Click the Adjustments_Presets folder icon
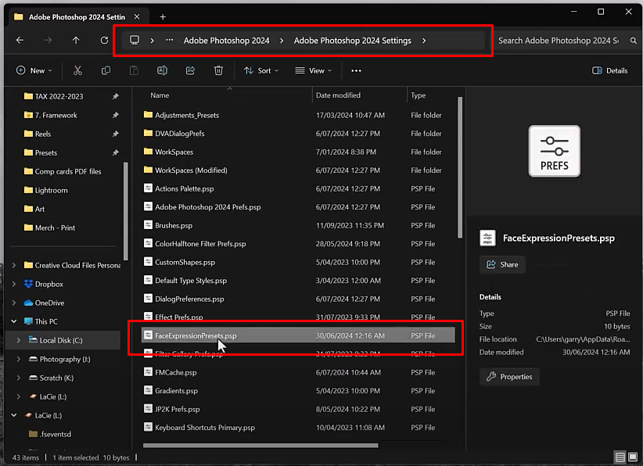Image resolution: width=643 pixels, height=466 pixels. tap(148, 115)
